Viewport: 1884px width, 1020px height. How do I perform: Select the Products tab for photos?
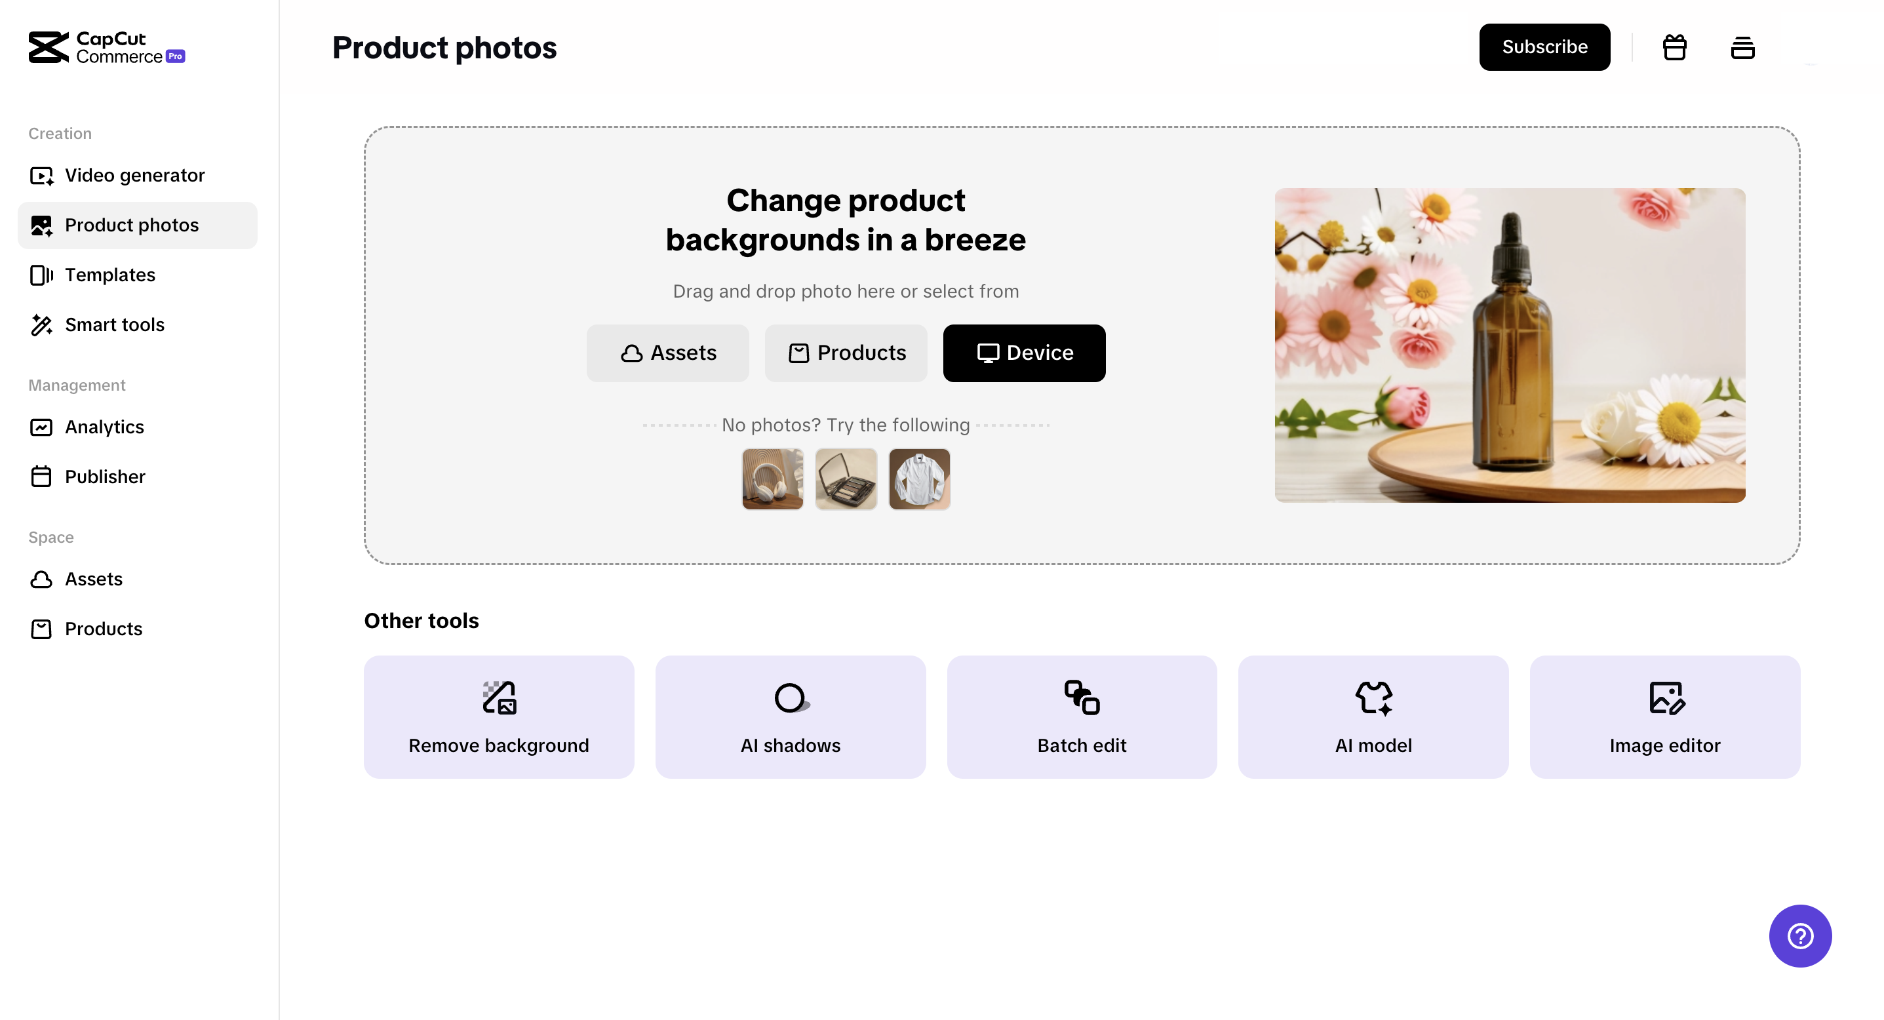tap(845, 353)
